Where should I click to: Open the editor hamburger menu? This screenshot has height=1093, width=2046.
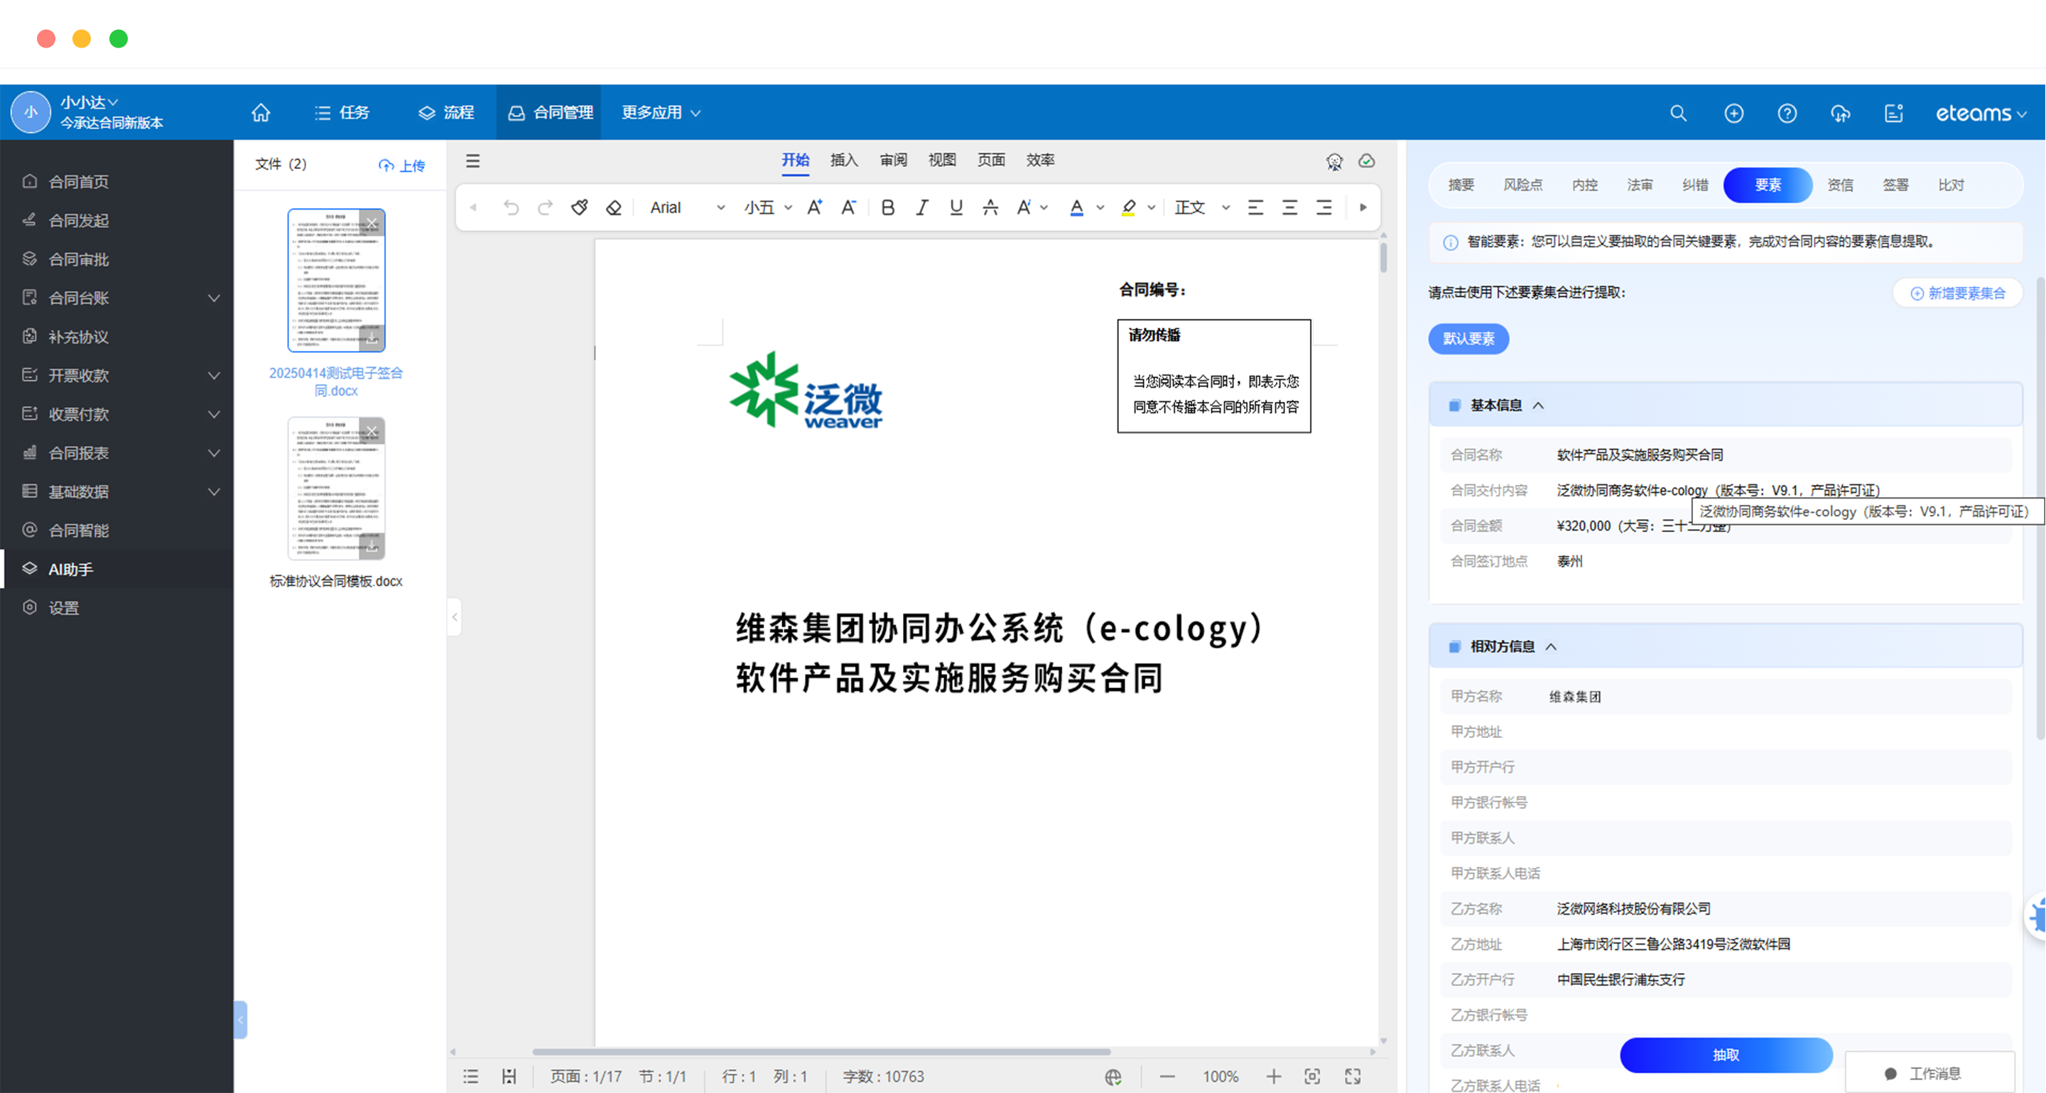472,161
